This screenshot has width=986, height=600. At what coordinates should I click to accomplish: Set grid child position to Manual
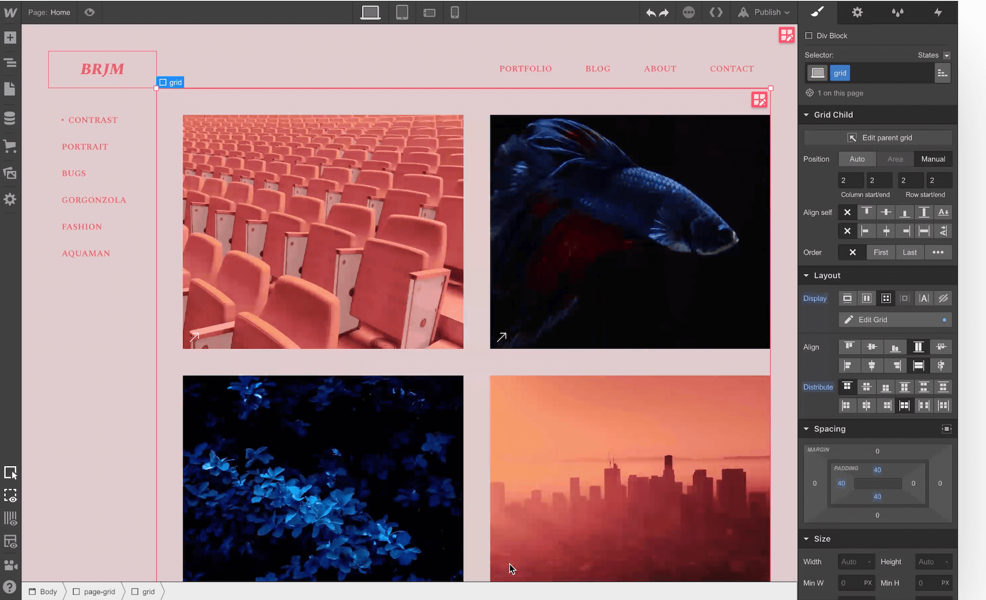click(933, 159)
